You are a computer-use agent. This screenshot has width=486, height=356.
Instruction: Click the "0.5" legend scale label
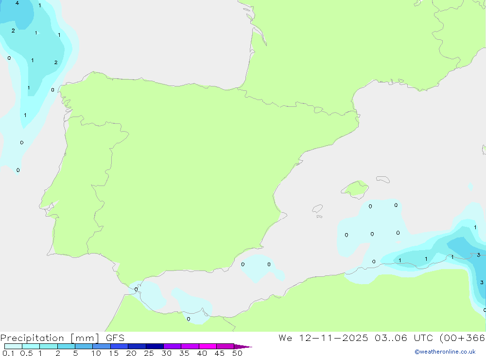26,353
